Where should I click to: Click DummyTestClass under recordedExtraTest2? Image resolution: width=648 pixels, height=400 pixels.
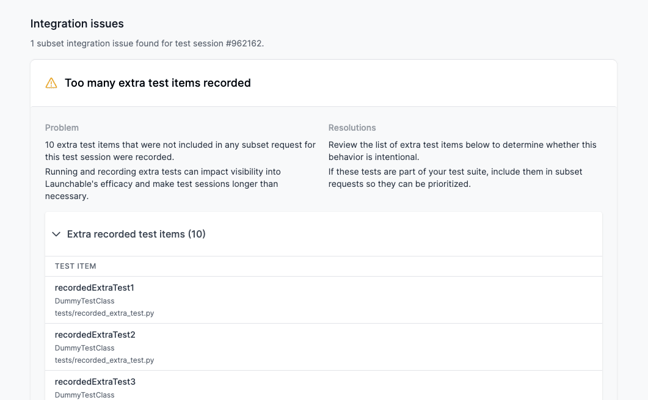click(84, 348)
